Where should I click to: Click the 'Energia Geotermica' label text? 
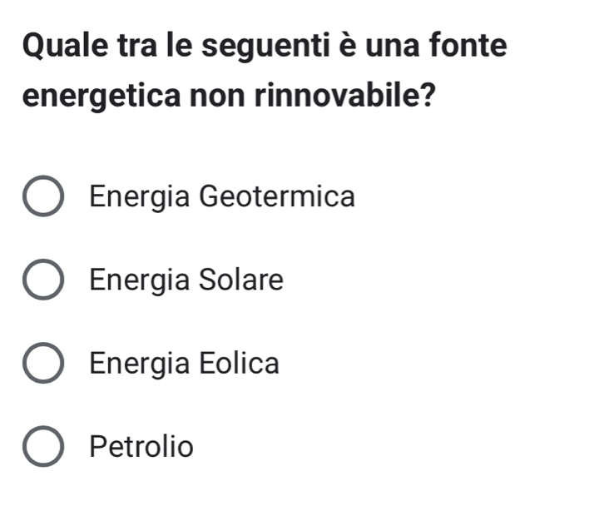point(222,197)
